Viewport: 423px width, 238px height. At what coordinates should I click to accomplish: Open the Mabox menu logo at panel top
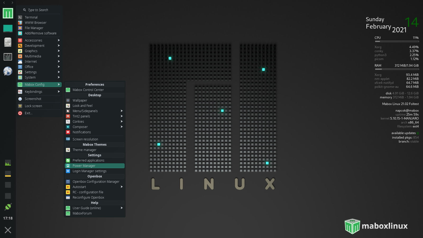(x=7, y=13)
